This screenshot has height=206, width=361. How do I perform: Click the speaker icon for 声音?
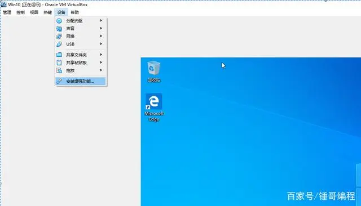point(59,29)
